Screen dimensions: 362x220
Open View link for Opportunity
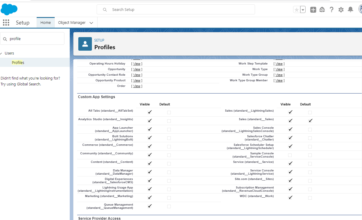tap(137, 69)
